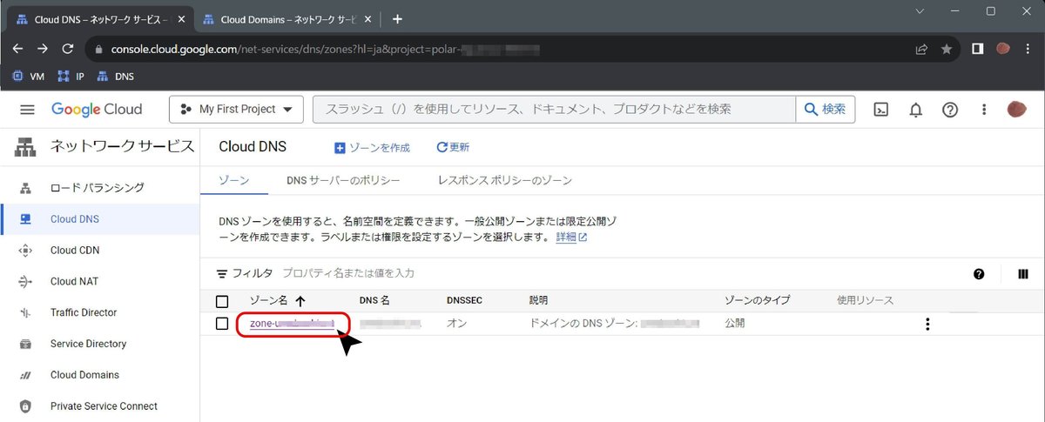Click the 公開 zone type cell
1045x422 pixels.
point(735,324)
